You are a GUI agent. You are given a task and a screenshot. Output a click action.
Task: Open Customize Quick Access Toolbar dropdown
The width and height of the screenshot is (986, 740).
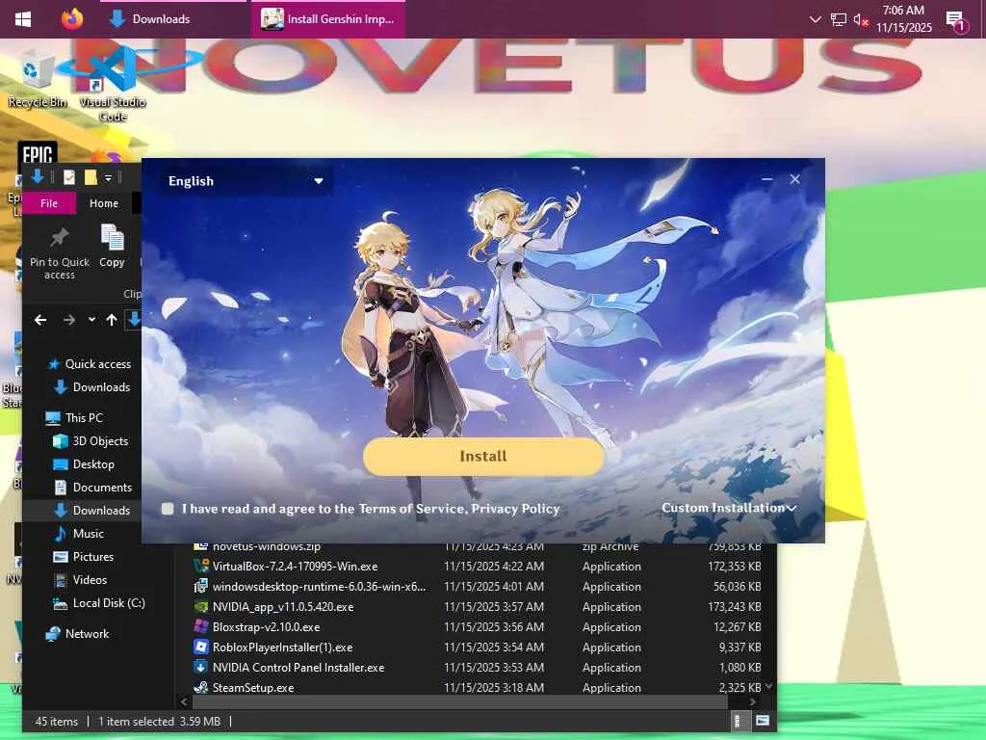coord(108,178)
